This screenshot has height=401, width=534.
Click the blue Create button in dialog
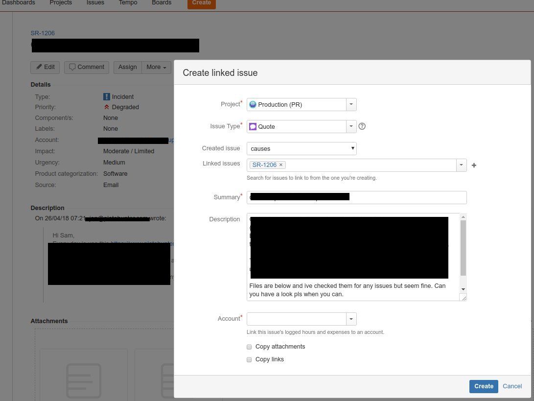click(484, 386)
